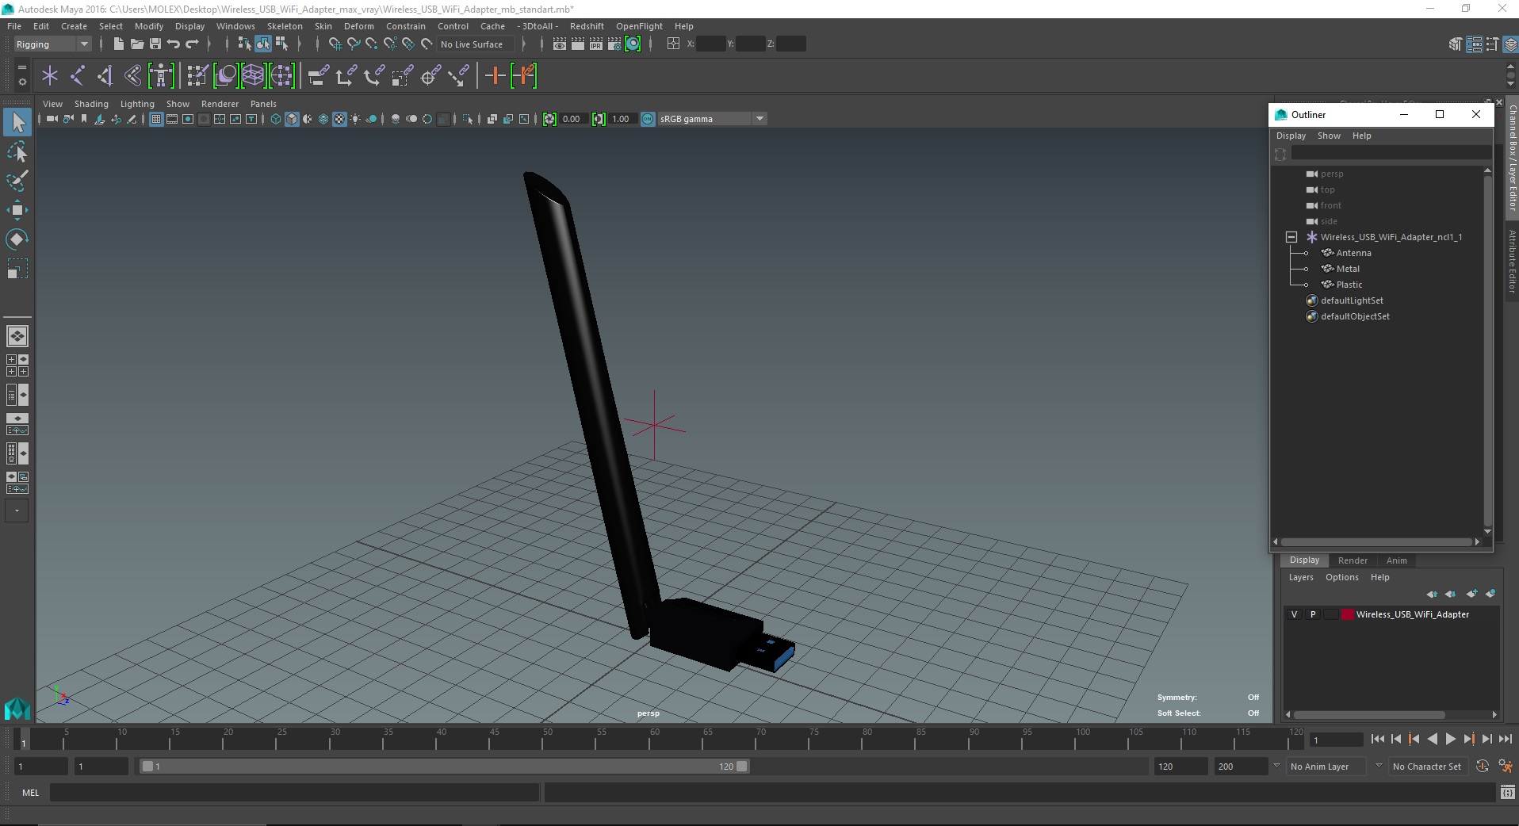Open shelf options gear menu

coord(21,82)
